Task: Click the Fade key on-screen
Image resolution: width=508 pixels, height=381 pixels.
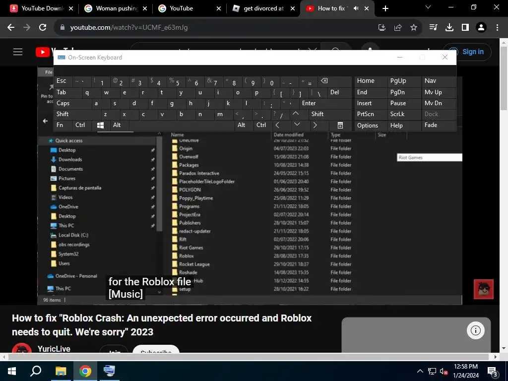Action: [439, 125]
